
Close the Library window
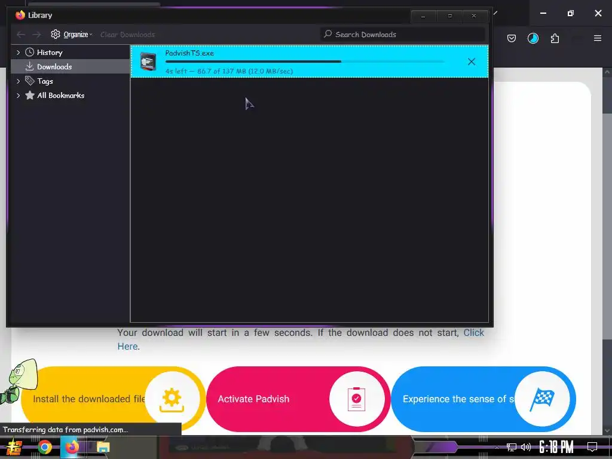[474, 16]
